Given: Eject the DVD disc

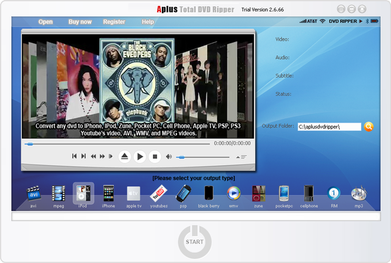Looking at the screenshot, I should tap(124, 157).
